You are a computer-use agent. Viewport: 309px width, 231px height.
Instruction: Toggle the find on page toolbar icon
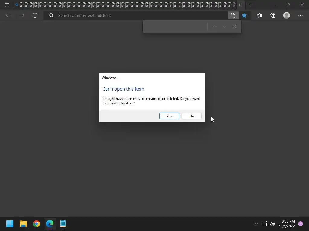pos(233,15)
